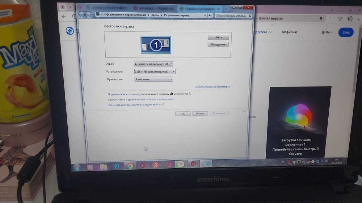Screen dimensions: 362x203
Task: Open the browser three-dot menu
Action: pos(330,19)
